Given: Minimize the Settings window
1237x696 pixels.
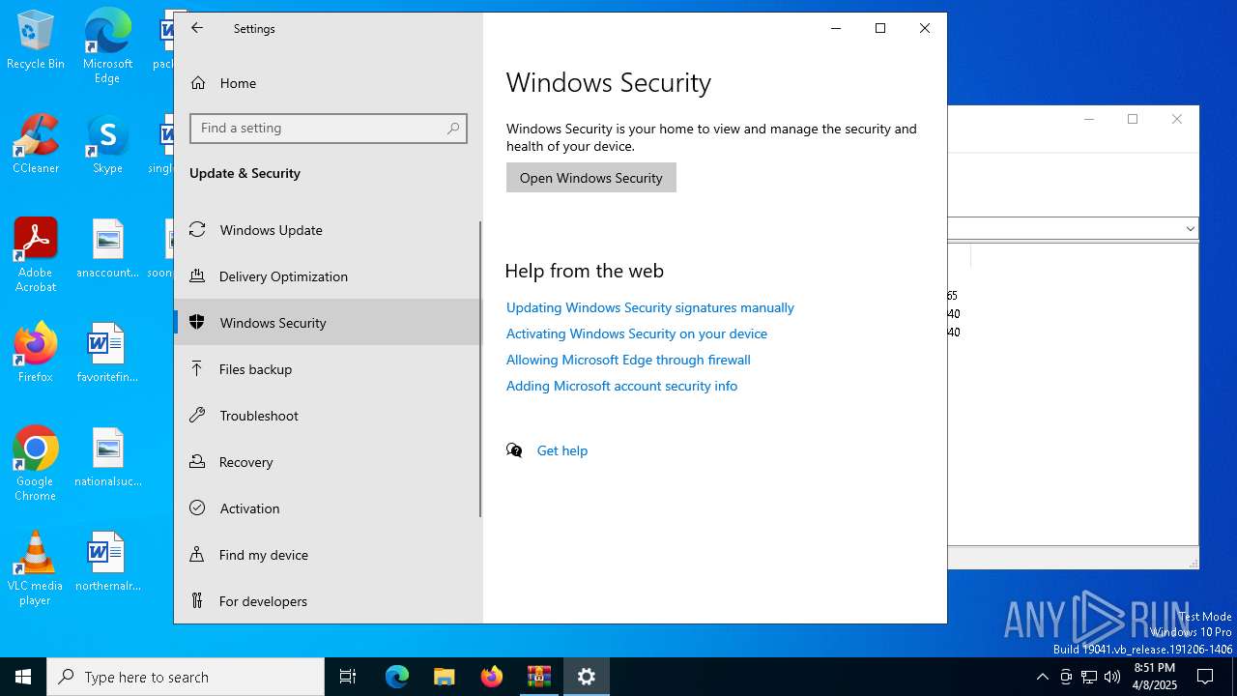Looking at the screenshot, I should pyautogui.click(x=836, y=28).
